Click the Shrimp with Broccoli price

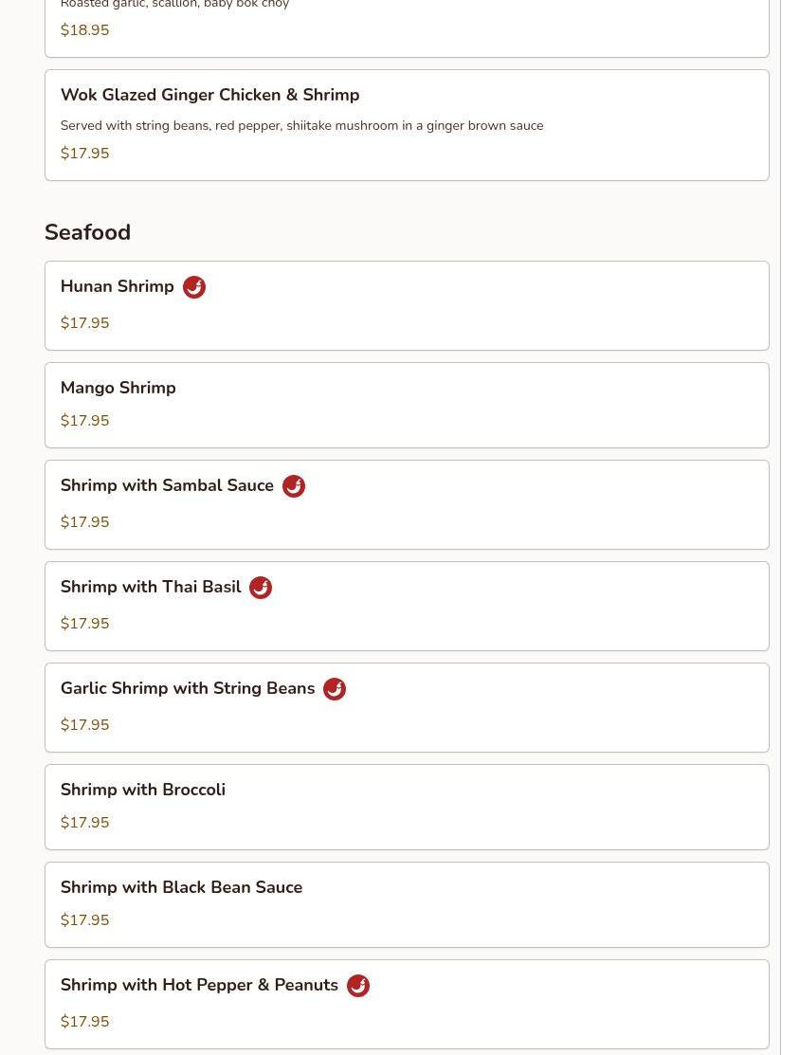point(85,823)
